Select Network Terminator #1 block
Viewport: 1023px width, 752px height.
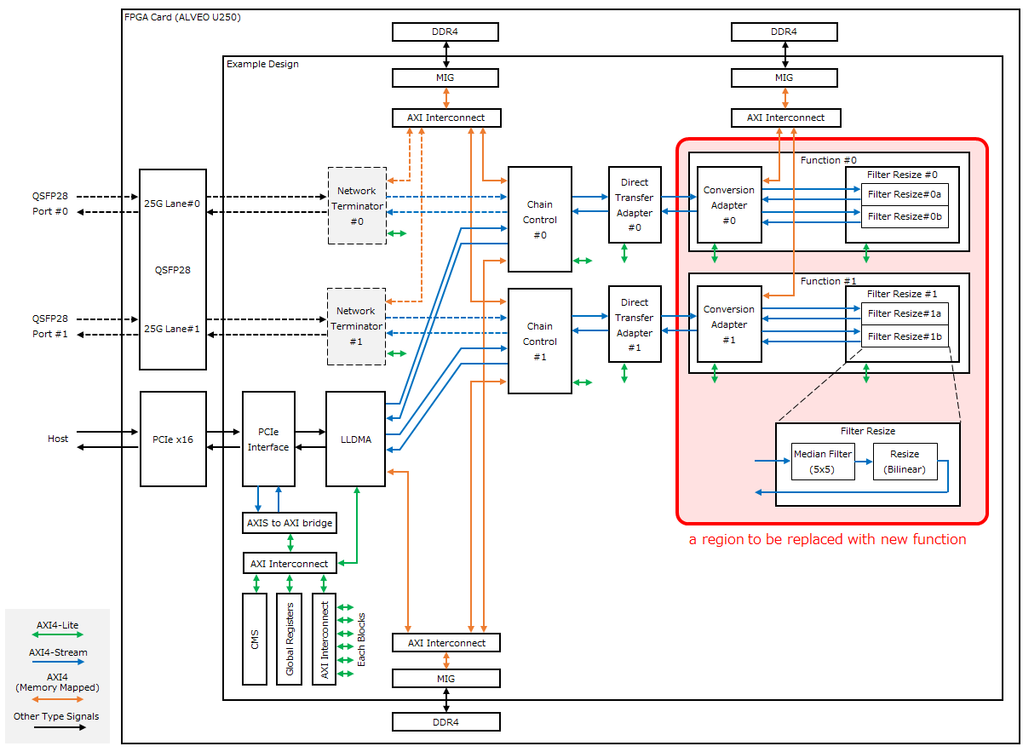(357, 326)
